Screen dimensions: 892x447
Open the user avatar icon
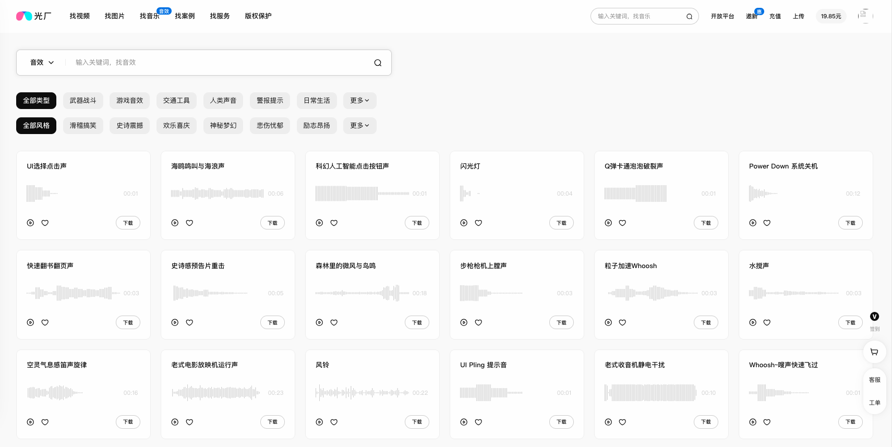[x=865, y=16]
